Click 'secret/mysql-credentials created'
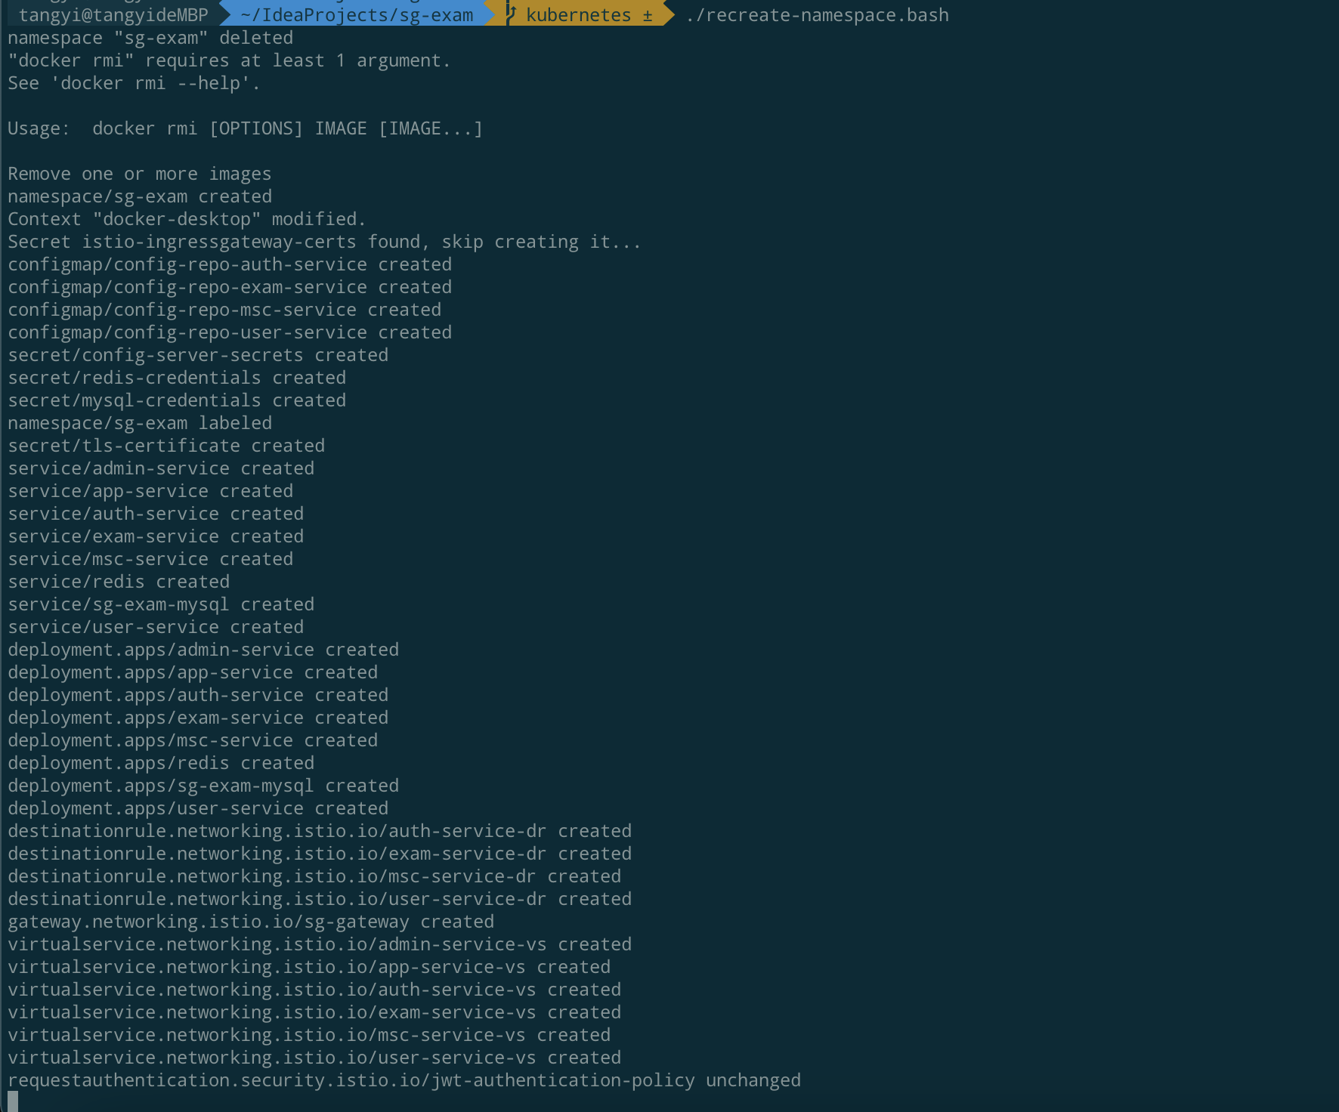The height and width of the screenshot is (1112, 1339). (x=177, y=400)
